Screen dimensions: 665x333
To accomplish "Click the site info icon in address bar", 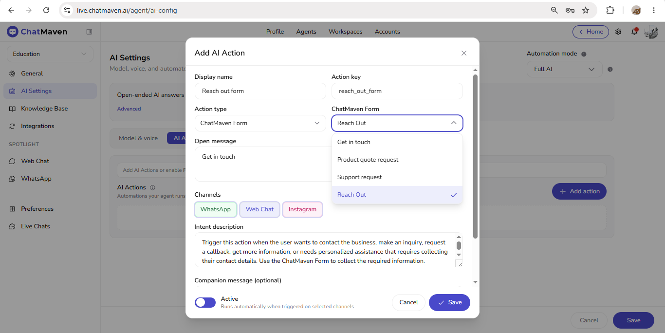I will [x=67, y=10].
